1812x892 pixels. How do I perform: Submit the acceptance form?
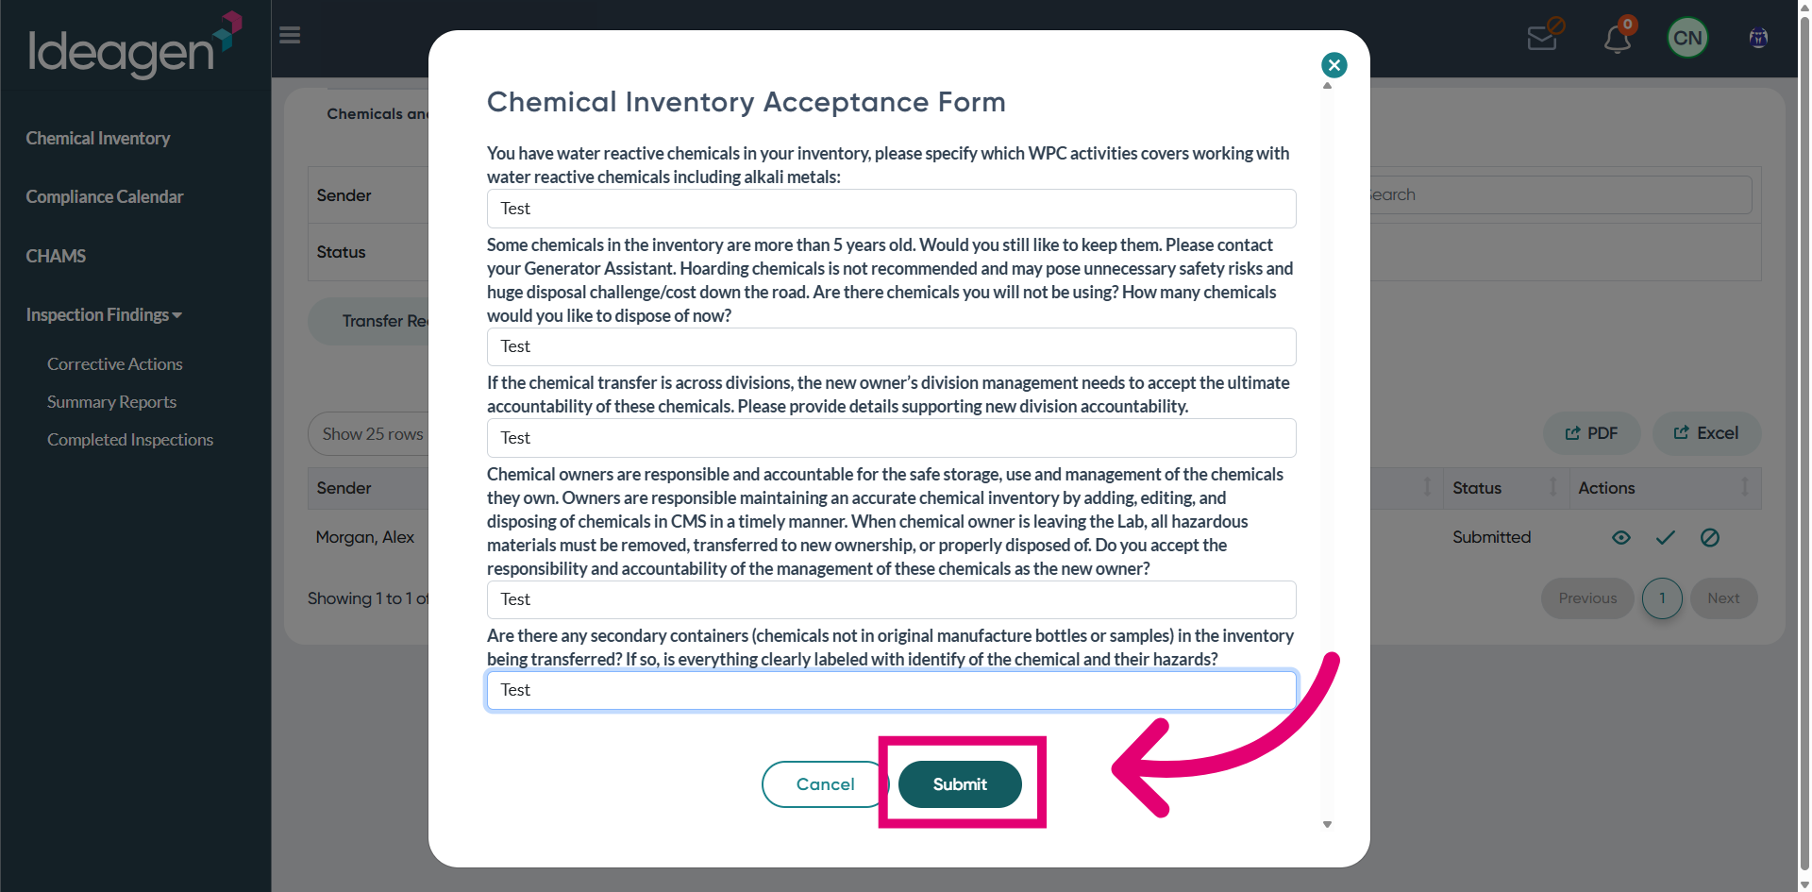click(x=960, y=784)
